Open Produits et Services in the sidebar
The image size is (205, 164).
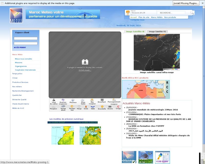[20, 82]
